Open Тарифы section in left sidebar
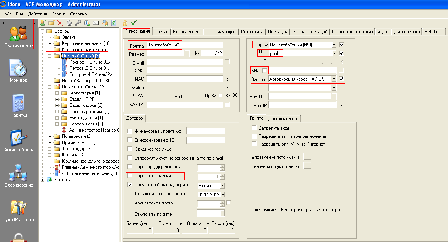The width and height of the screenshot is (448, 242). click(x=19, y=105)
